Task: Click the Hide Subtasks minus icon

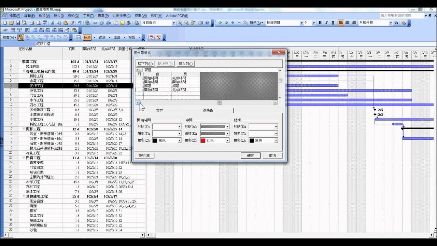Action: point(239,23)
